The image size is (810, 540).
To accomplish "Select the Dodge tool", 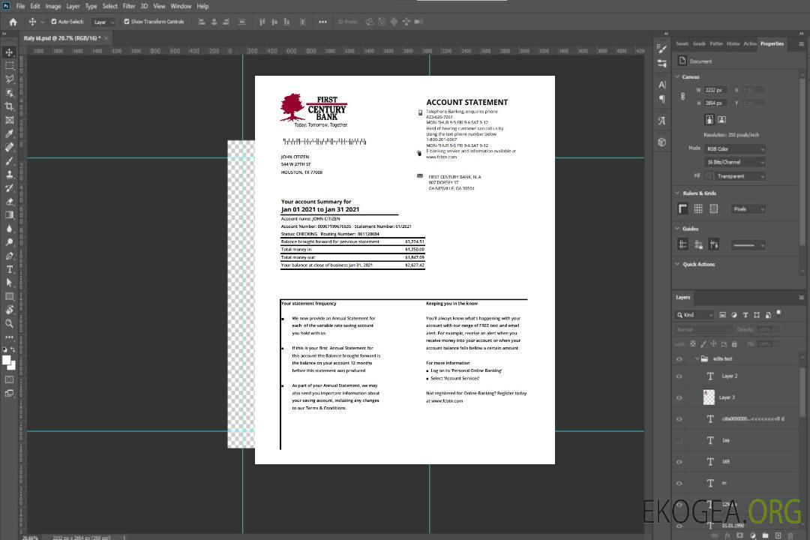I will tap(9, 241).
